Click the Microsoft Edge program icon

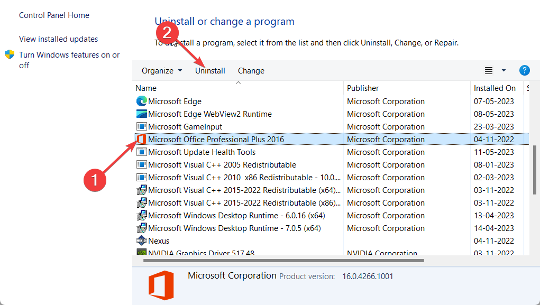142,101
